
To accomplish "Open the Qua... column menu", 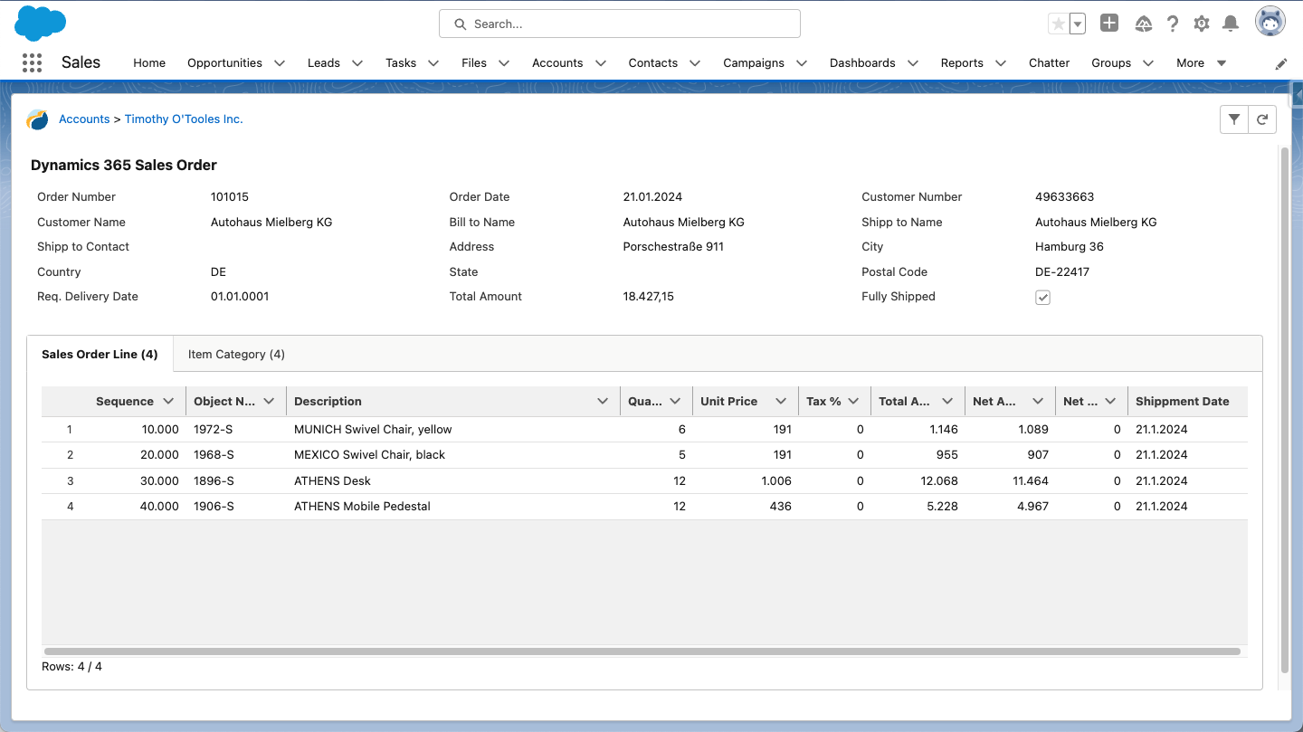I will [x=675, y=402].
